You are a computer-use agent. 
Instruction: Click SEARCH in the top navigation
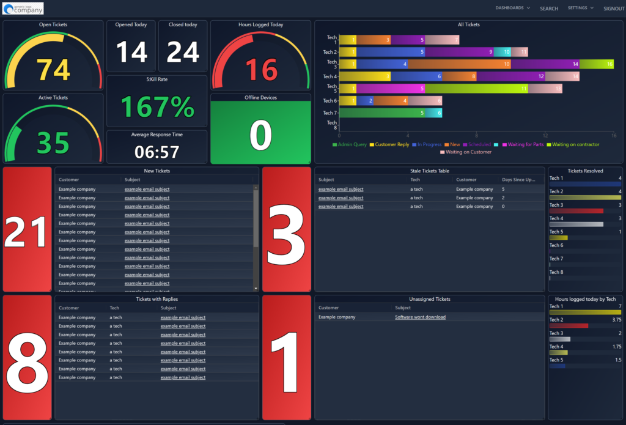548,8
